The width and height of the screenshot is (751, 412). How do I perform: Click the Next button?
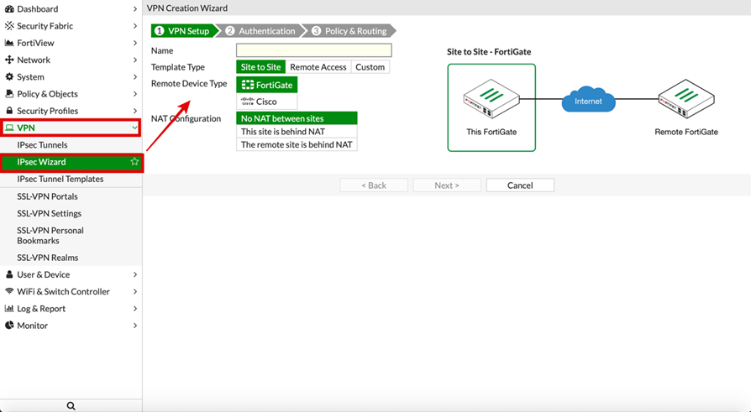[x=447, y=185]
